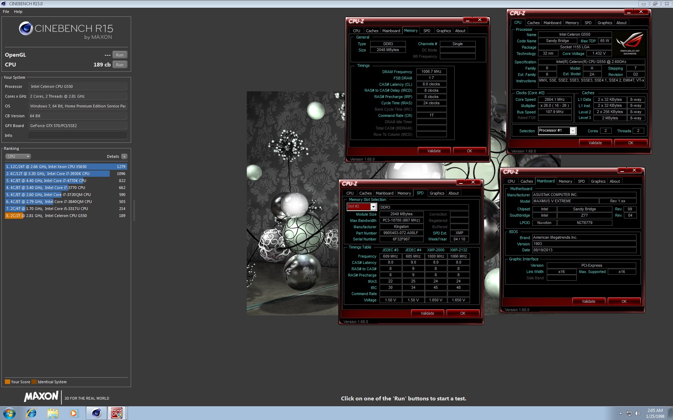Open Windows Explorer folder icon in taskbar
Viewport: 673px width, 420px height.
53,413
